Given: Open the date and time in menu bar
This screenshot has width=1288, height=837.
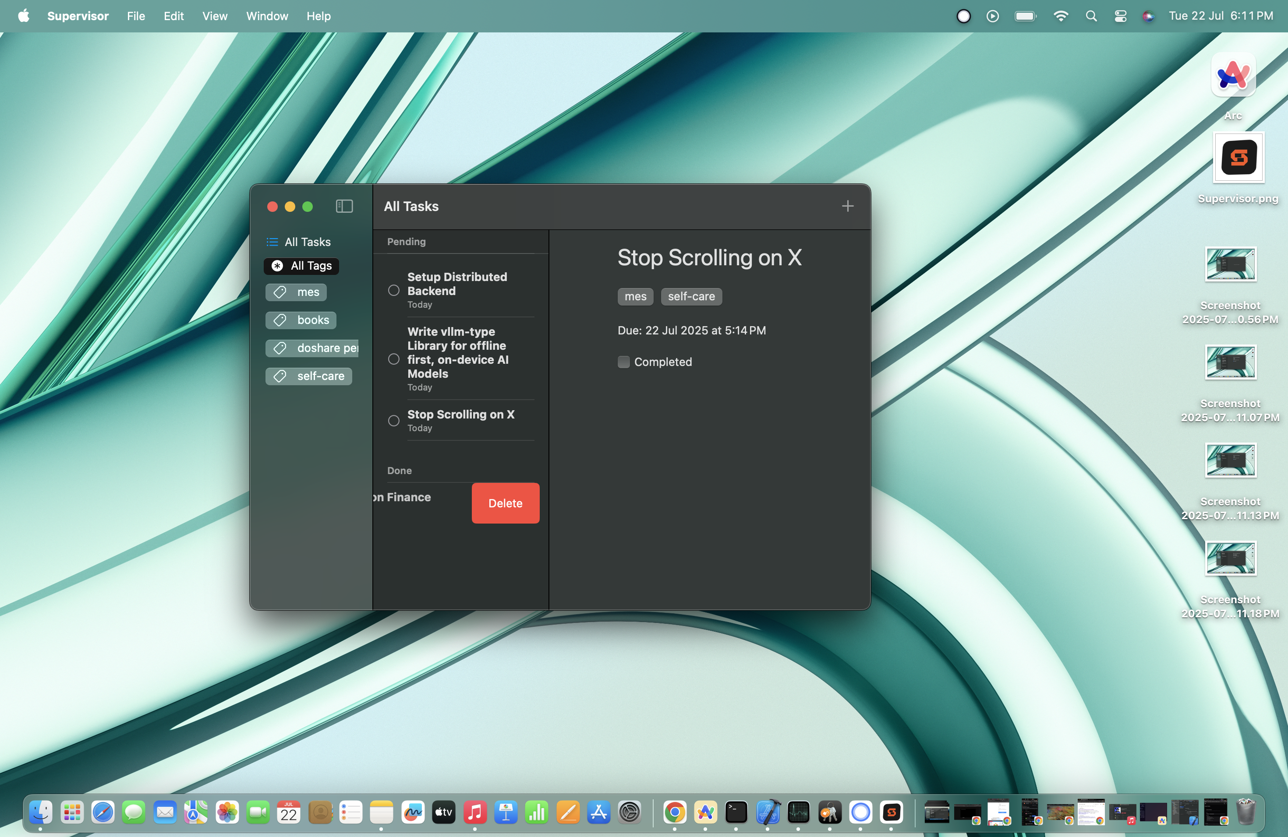Looking at the screenshot, I should (x=1221, y=16).
